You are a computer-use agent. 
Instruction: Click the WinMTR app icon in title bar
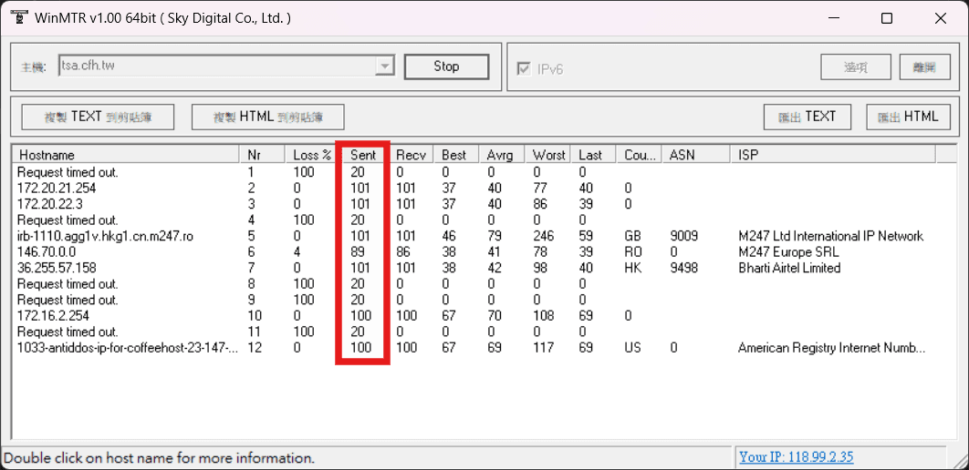click(x=18, y=18)
